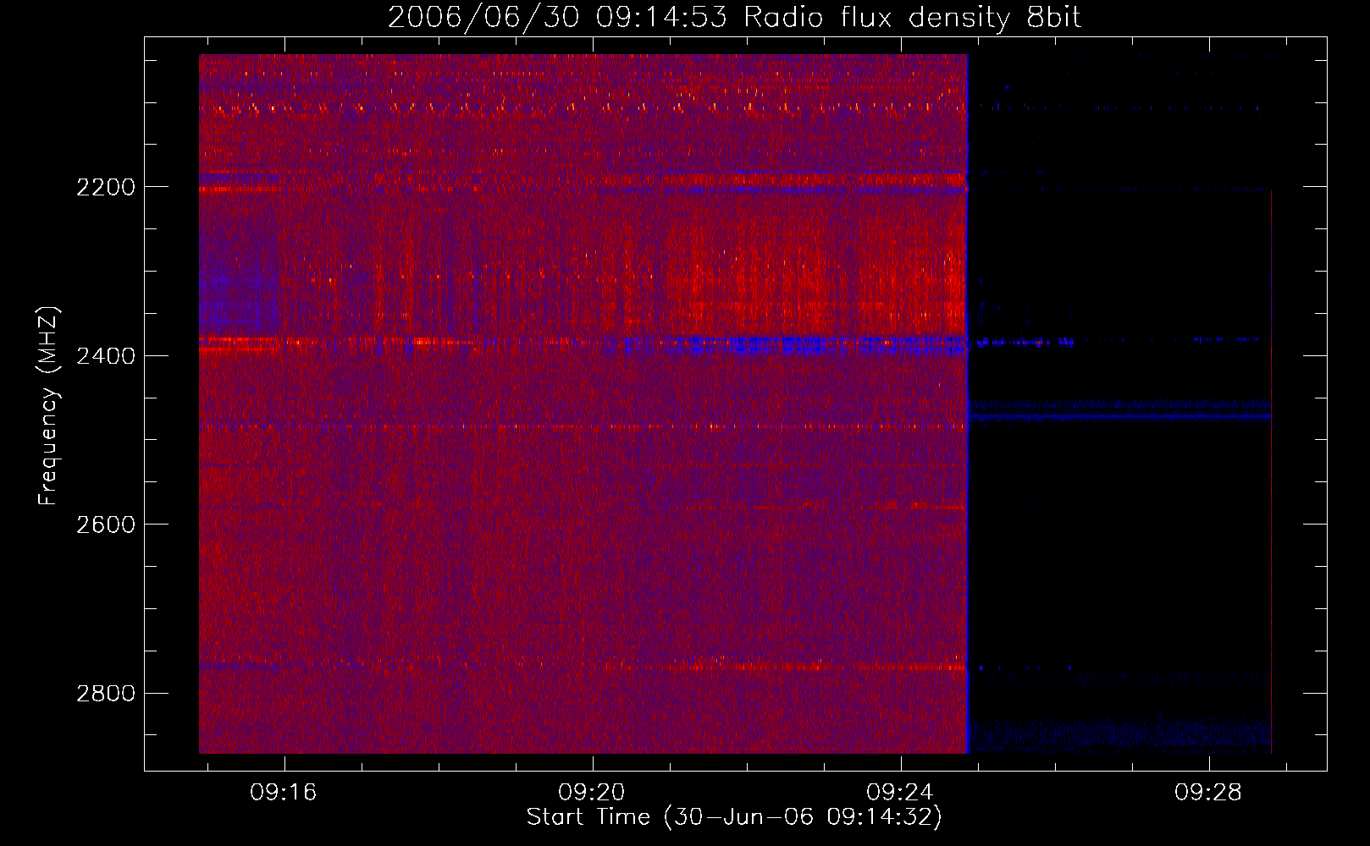The width and height of the screenshot is (1370, 846).
Task: Click the 09:20 time tick label
Action: (592, 793)
